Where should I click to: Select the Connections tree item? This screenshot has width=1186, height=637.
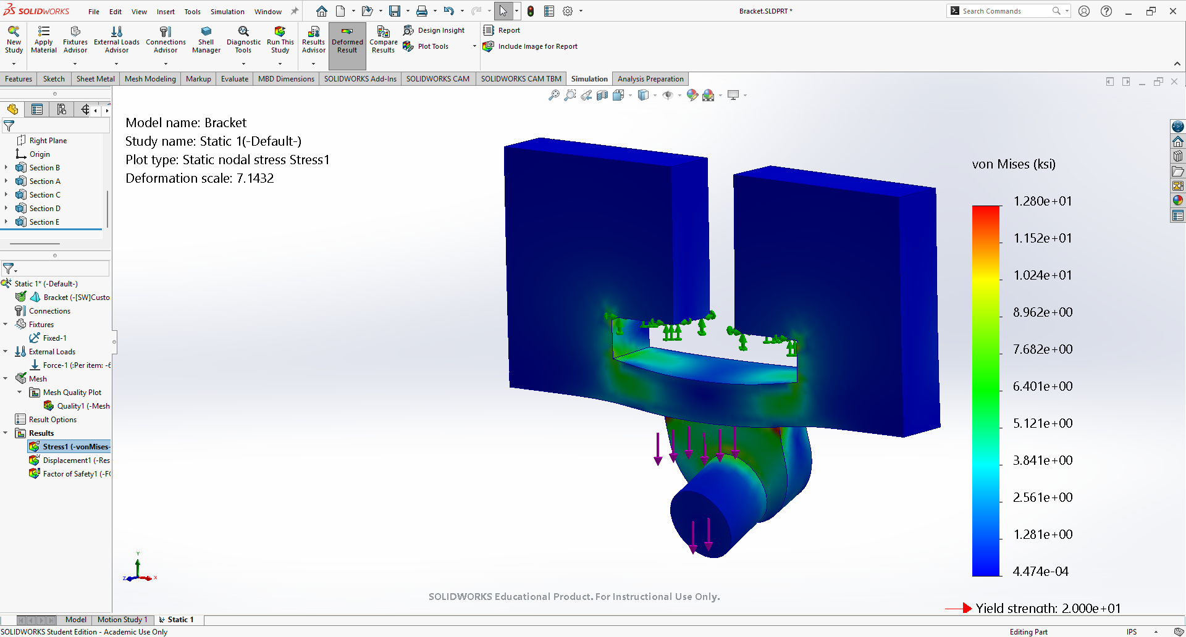[x=43, y=310]
